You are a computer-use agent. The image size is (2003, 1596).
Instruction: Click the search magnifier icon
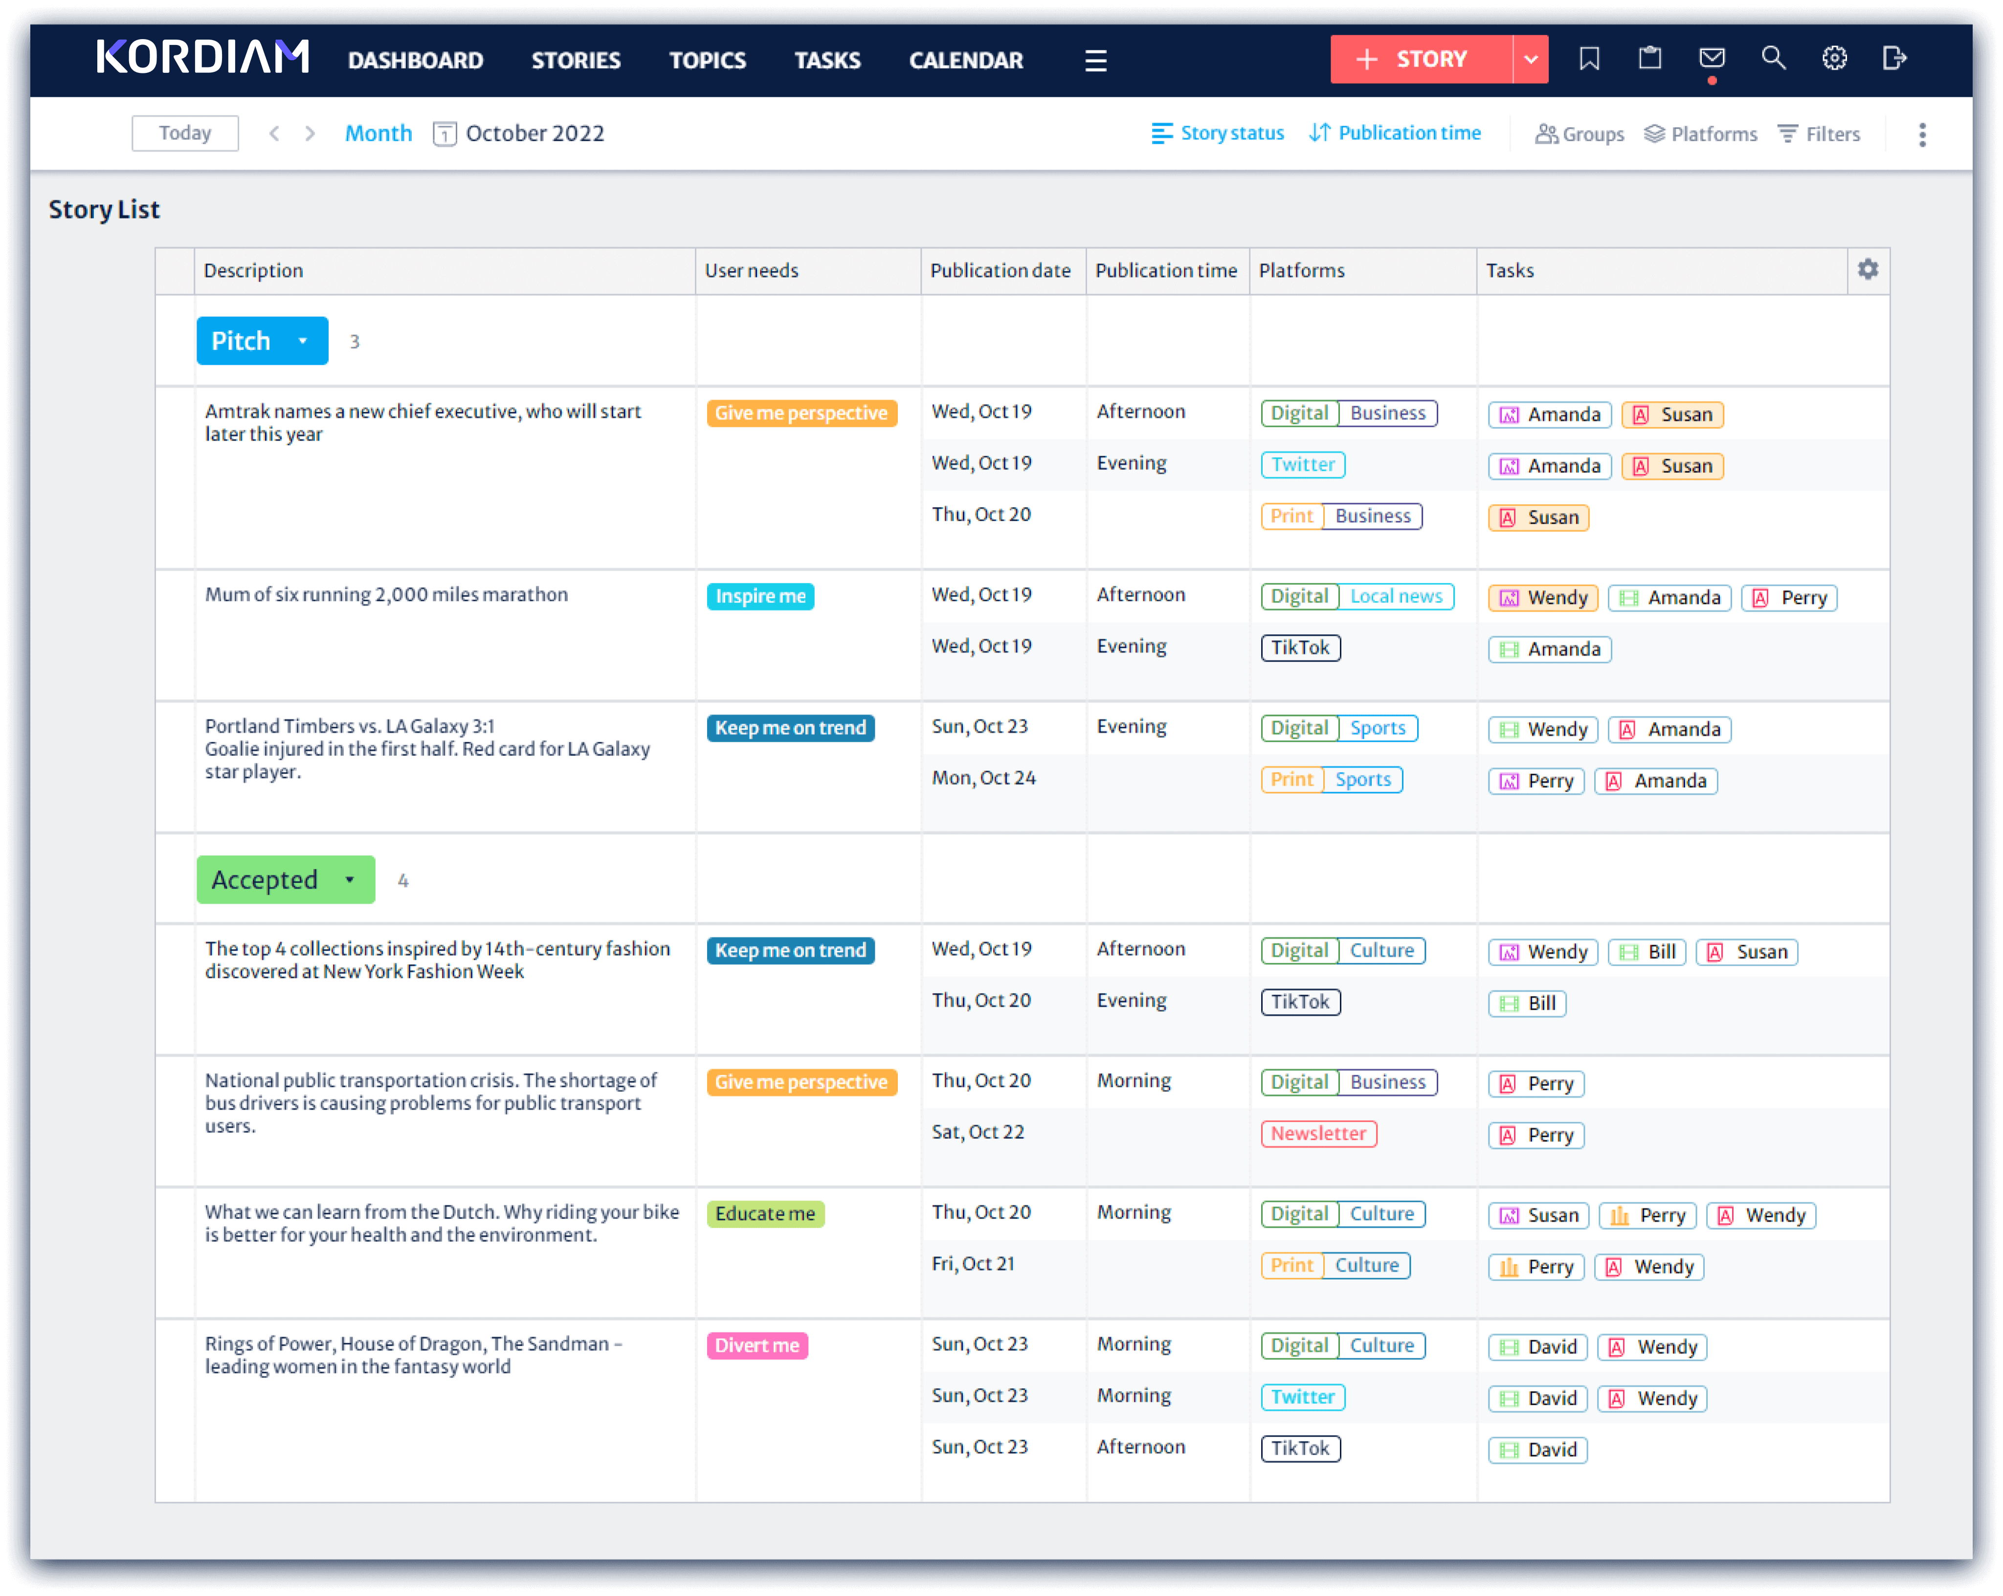(x=1773, y=59)
